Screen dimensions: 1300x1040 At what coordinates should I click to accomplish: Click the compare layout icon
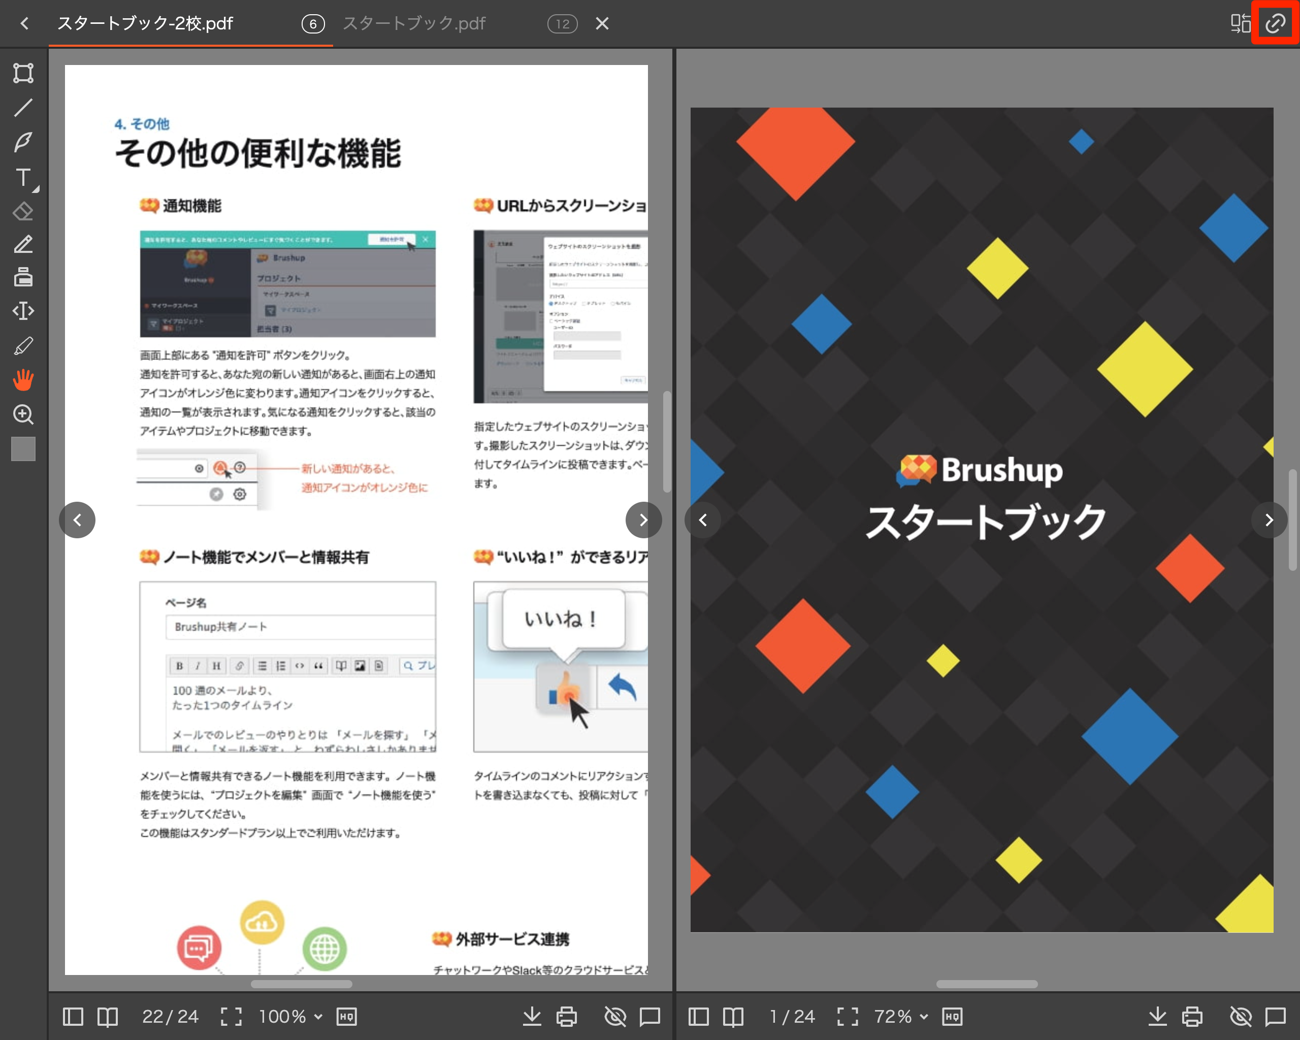coord(1240,23)
